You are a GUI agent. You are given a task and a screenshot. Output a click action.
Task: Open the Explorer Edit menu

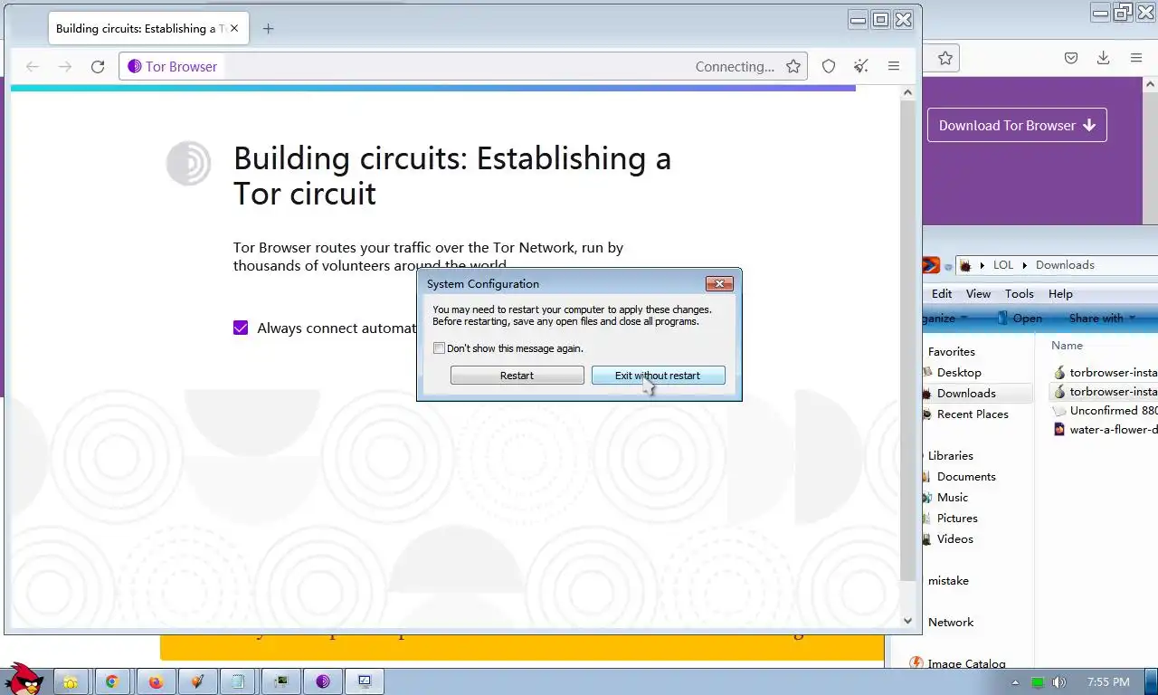[942, 293]
